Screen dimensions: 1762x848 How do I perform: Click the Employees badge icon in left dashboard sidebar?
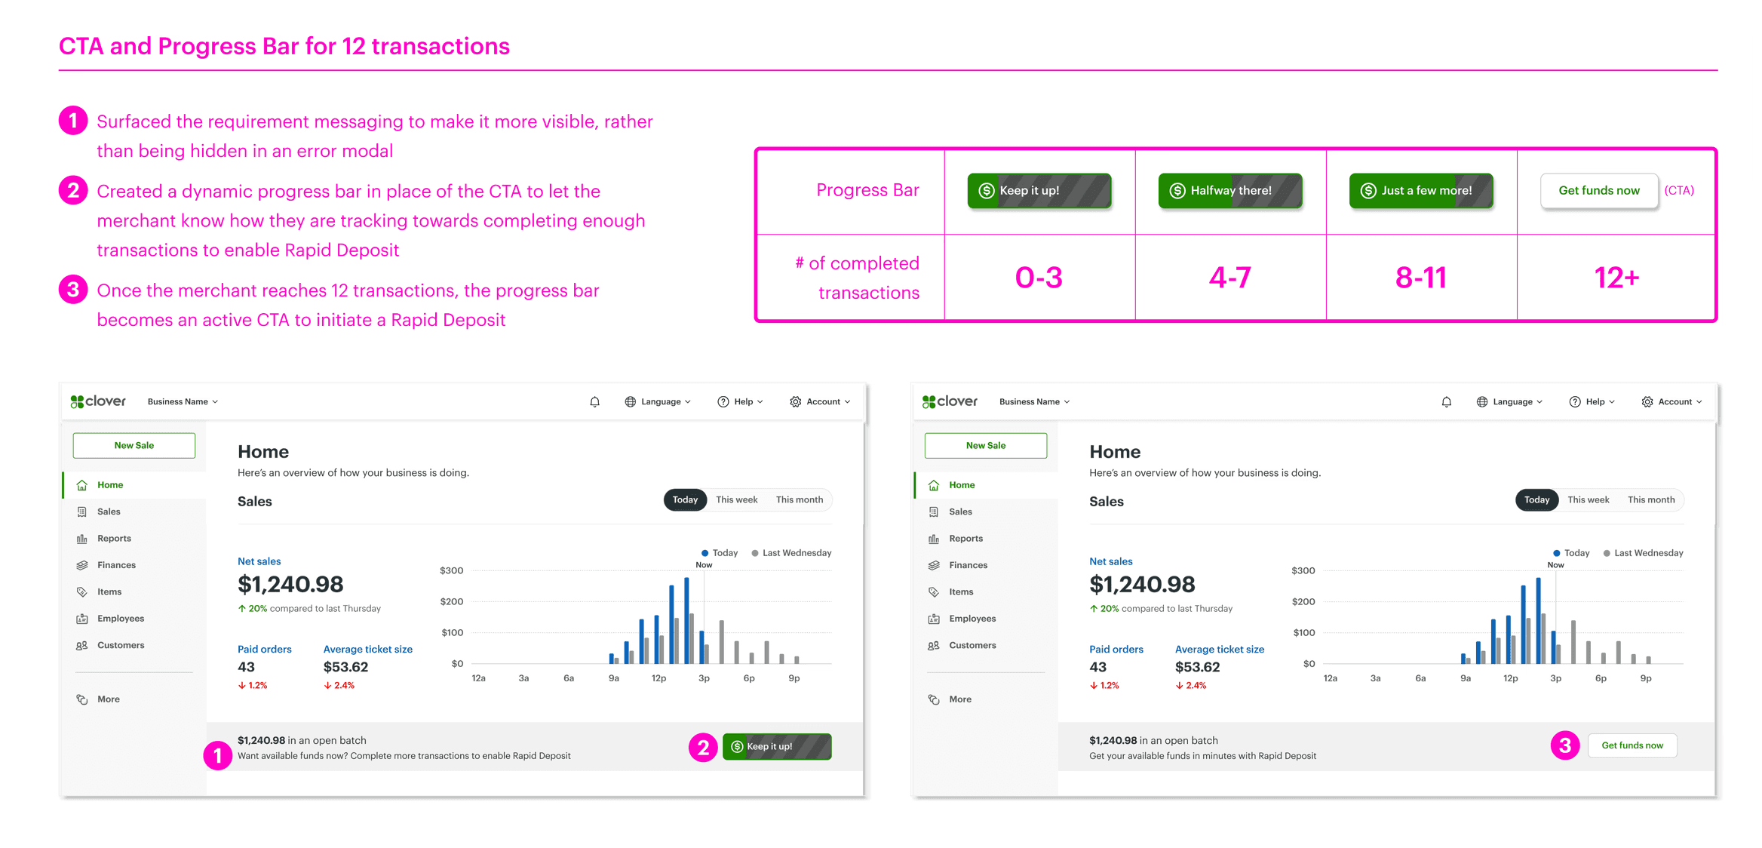tap(82, 619)
